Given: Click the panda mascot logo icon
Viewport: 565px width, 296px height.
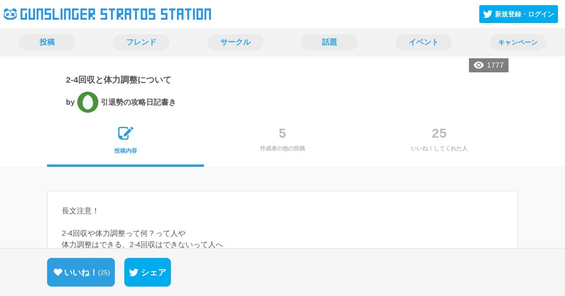Looking at the screenshot, I should [10, 14].
